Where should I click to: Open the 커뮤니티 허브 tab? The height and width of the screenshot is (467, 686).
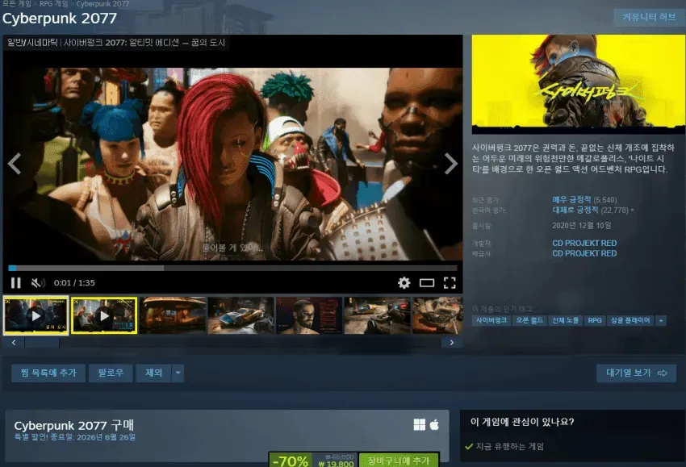648,17
